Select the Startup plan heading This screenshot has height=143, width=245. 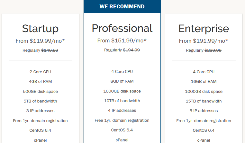point(40,29)
